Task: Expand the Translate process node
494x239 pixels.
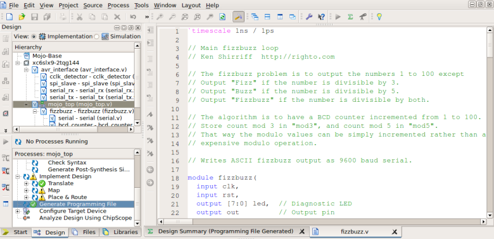Action: tap(26, 183)
